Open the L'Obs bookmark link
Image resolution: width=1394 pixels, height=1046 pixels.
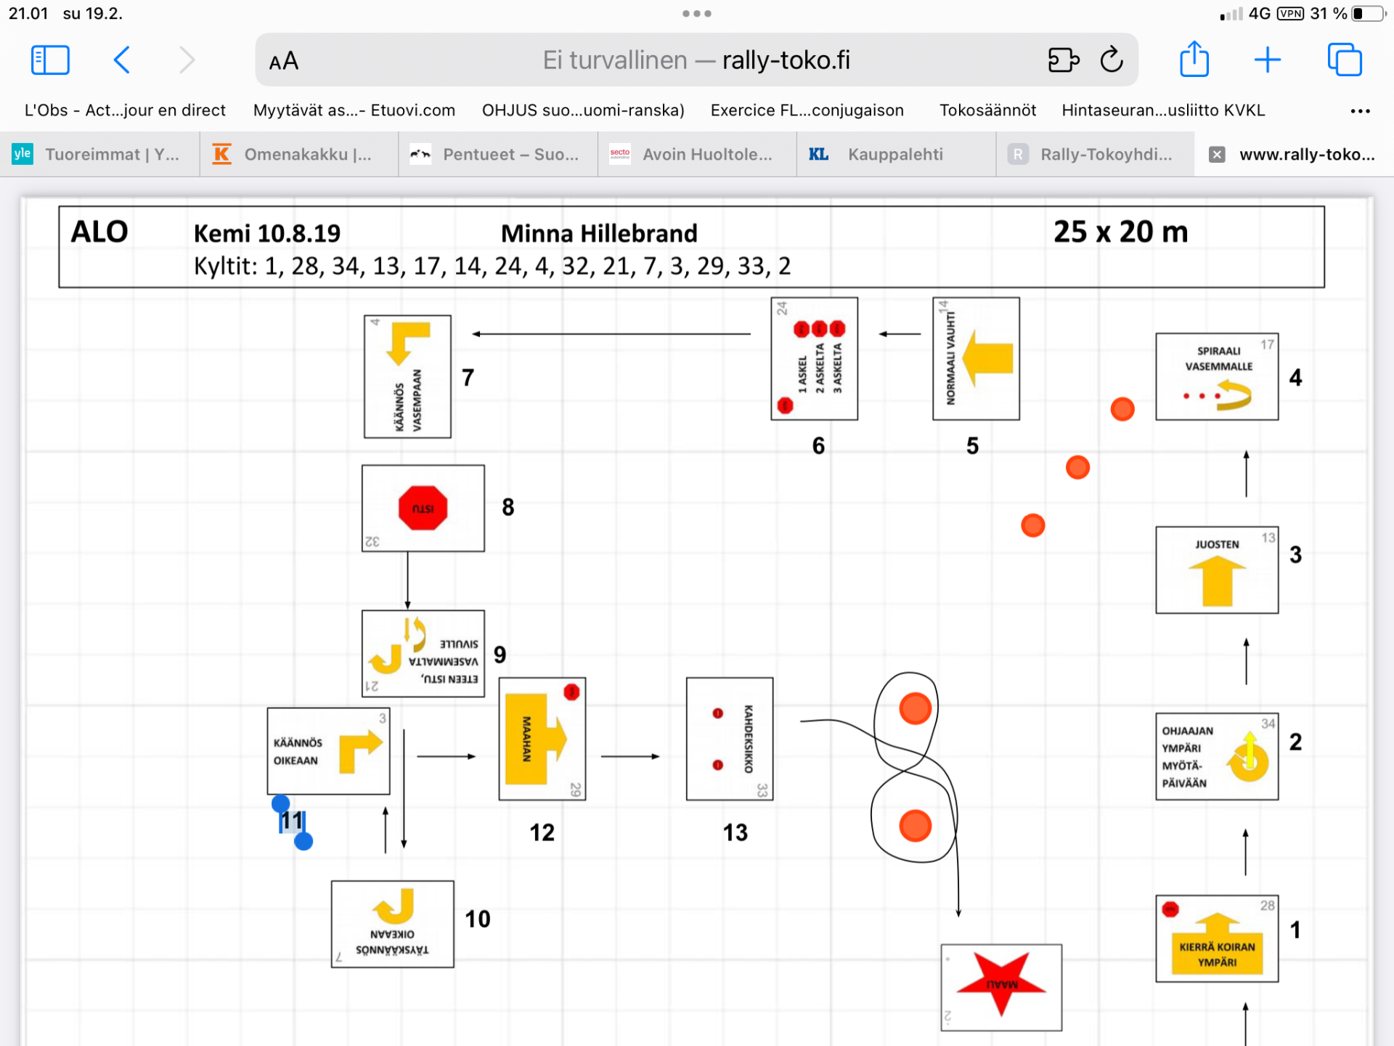tap(125, 110)
